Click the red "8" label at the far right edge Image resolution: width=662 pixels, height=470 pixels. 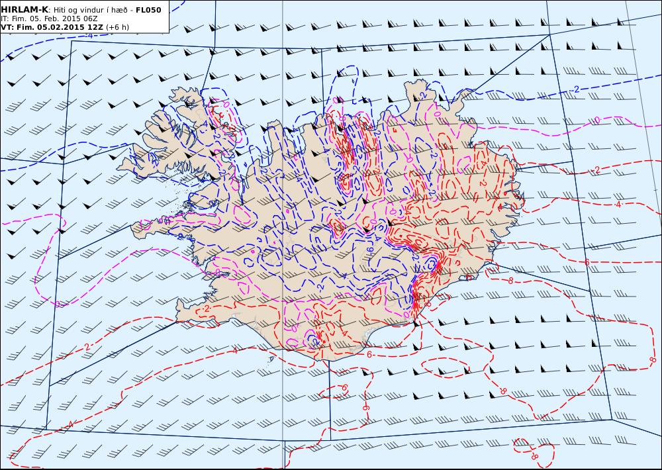coord(652,360)
